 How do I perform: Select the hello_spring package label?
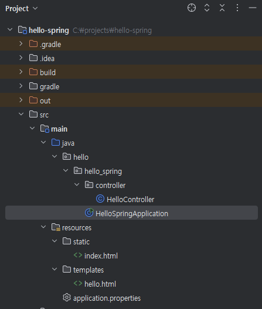[103, 172]
